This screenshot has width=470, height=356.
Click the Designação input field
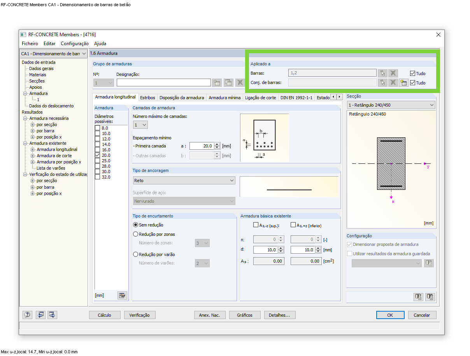[163, 82]
